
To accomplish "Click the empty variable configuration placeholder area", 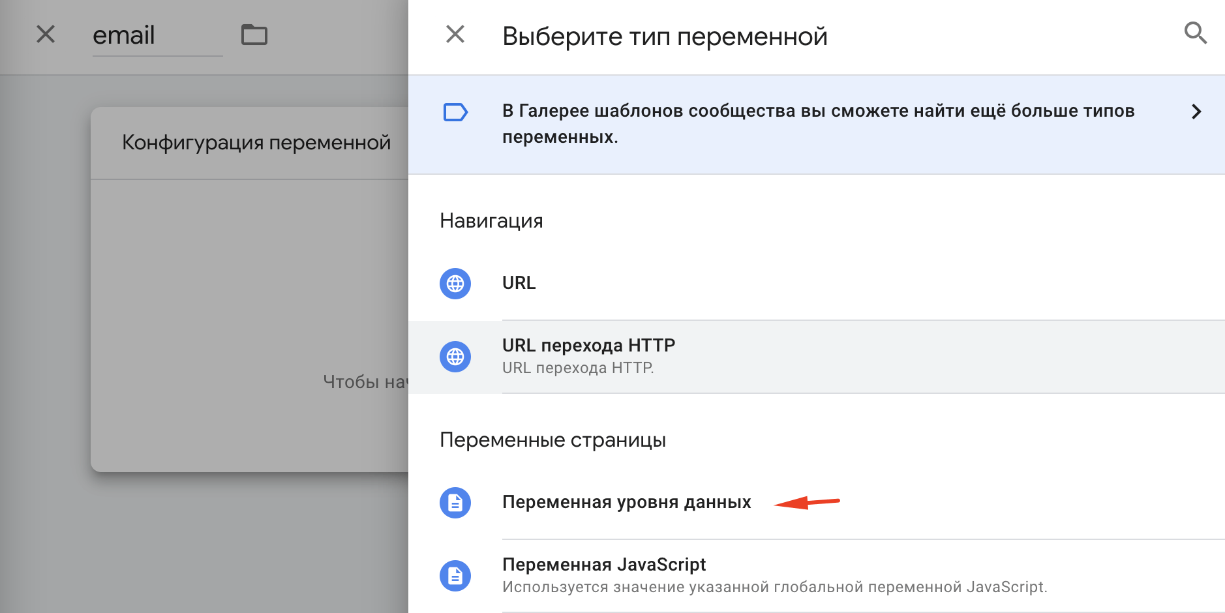I will (250, 325).
